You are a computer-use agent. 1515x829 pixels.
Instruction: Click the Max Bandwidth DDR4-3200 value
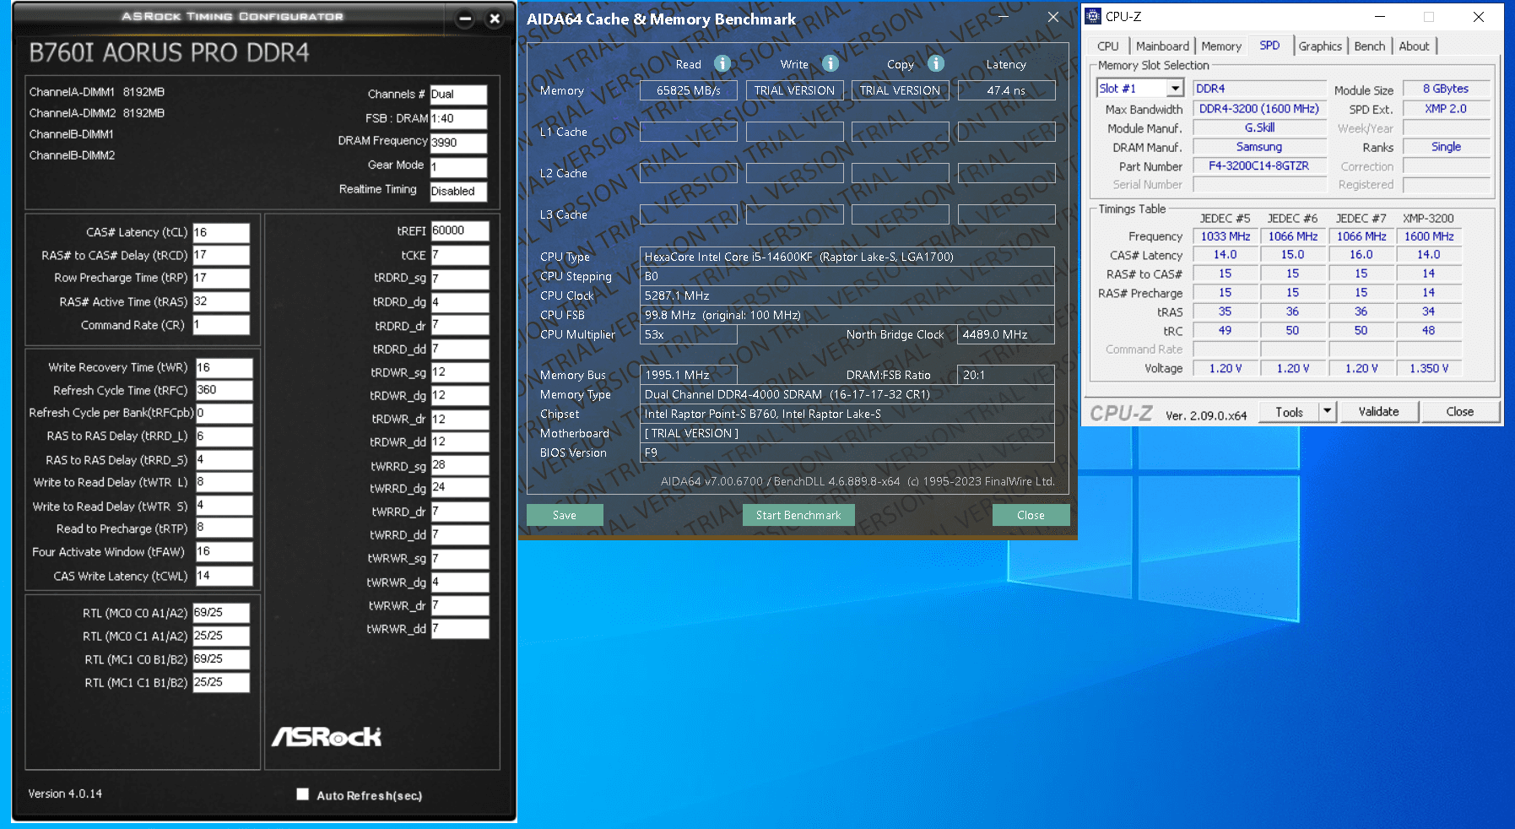click(1258, 109)
